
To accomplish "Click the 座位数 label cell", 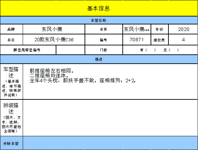I will tap(159, 40).
